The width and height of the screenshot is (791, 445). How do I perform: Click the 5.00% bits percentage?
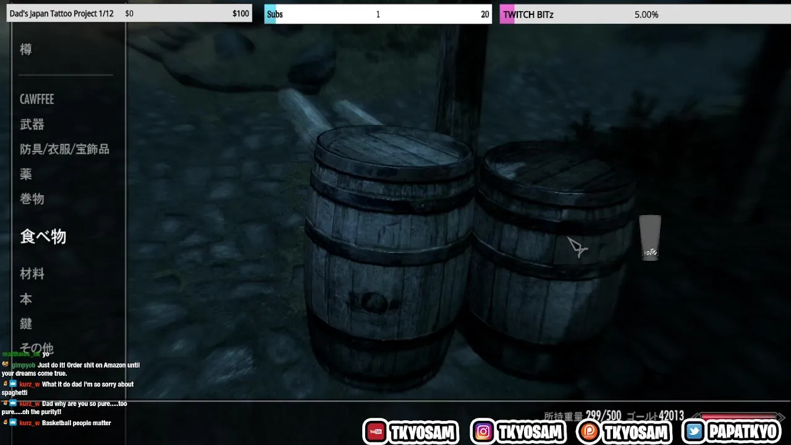click(x=646, y=14)
